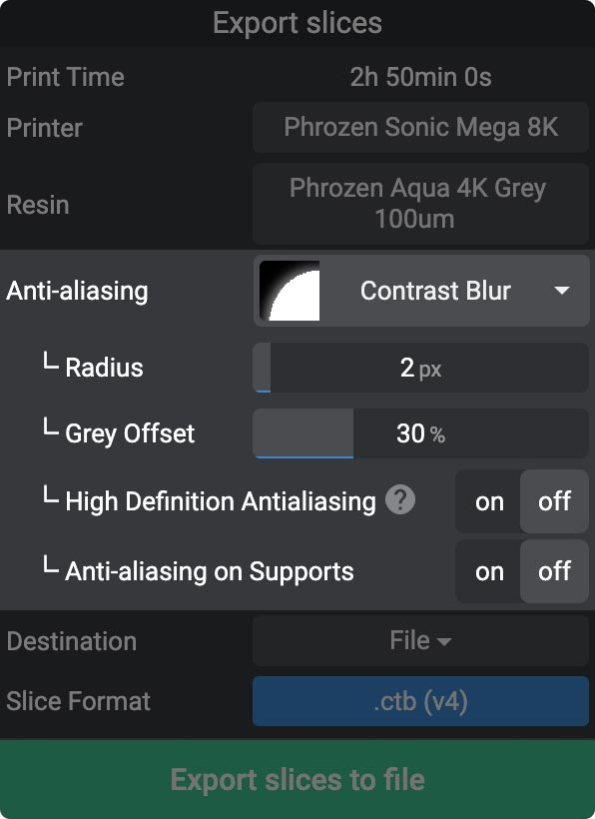Click the Print Time display

coord(420,77)
